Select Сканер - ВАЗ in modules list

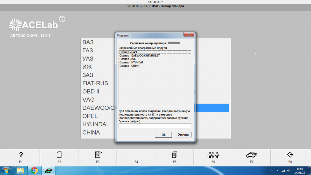point(155,52)
